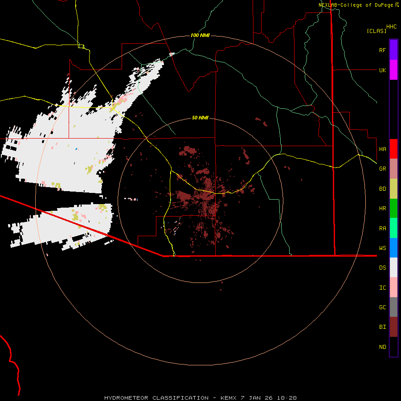Click the ND black legend swatch
Screen dimensions: 401x401
tap(393, 347)
